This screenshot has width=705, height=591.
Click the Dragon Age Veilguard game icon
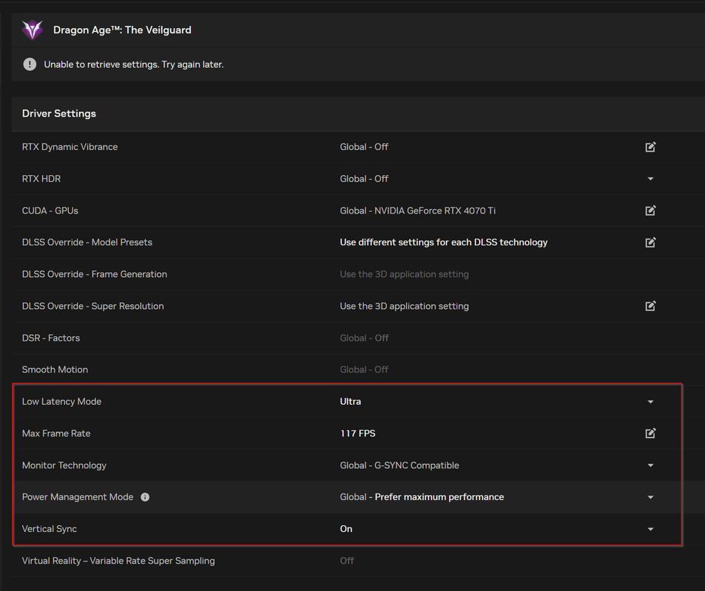[33, 30]
